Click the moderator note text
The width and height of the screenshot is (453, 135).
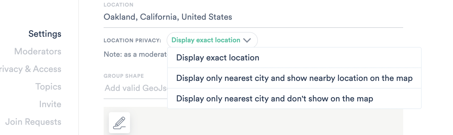pos(135,54)
